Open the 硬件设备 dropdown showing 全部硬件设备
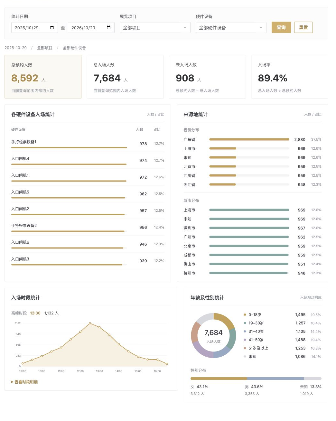Image resolution: width=336 pixels, height=421 pixels. (x=231, y=28)
